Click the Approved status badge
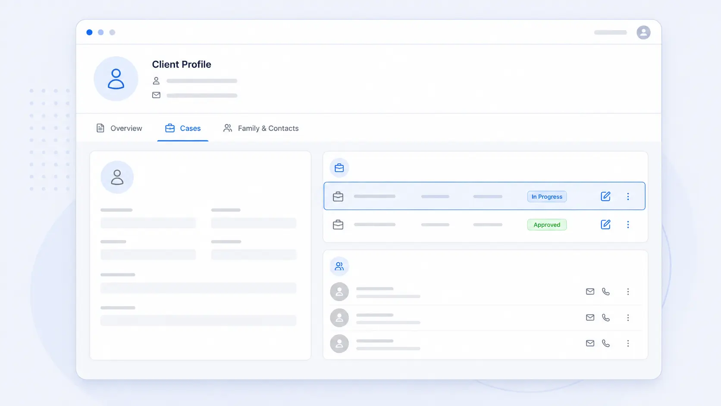The image size is (721, 406). [x=547, y=225]
